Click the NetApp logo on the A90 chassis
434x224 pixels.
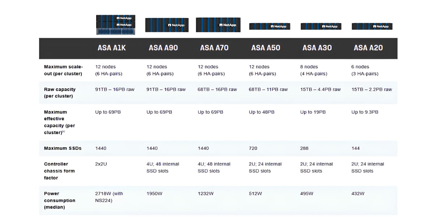coord(176,25)
